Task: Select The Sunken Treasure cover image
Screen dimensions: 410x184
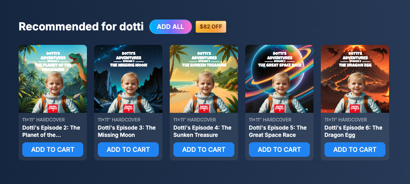Action: tap(204, 79)
